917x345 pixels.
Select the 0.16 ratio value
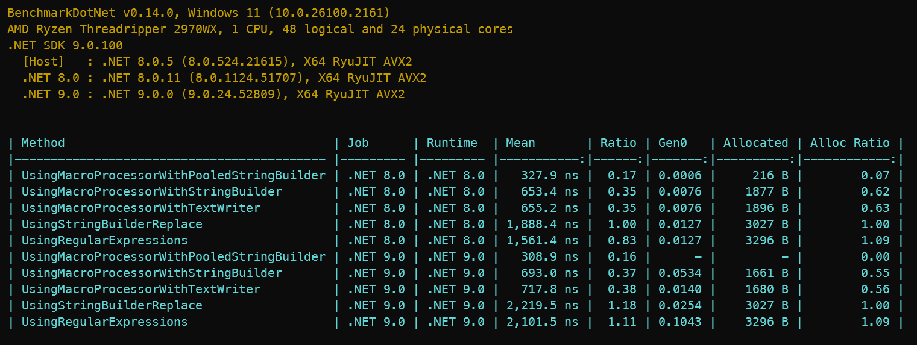622,256
